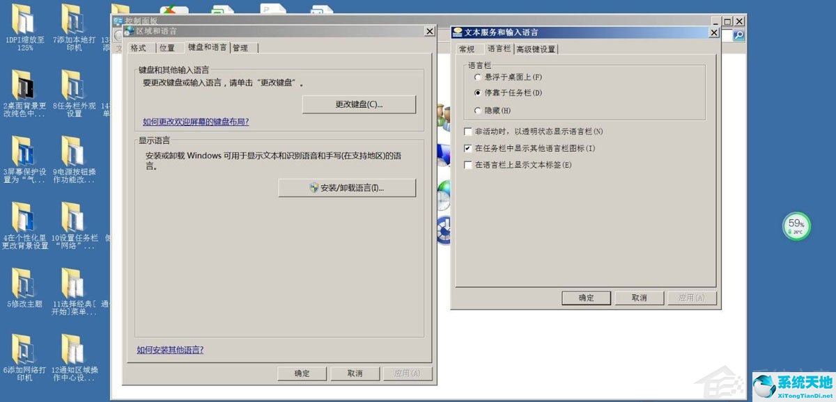The image size is (836, 402).
Task: Open the '5修改主题' desktop folder
Action: pos(23,289)
